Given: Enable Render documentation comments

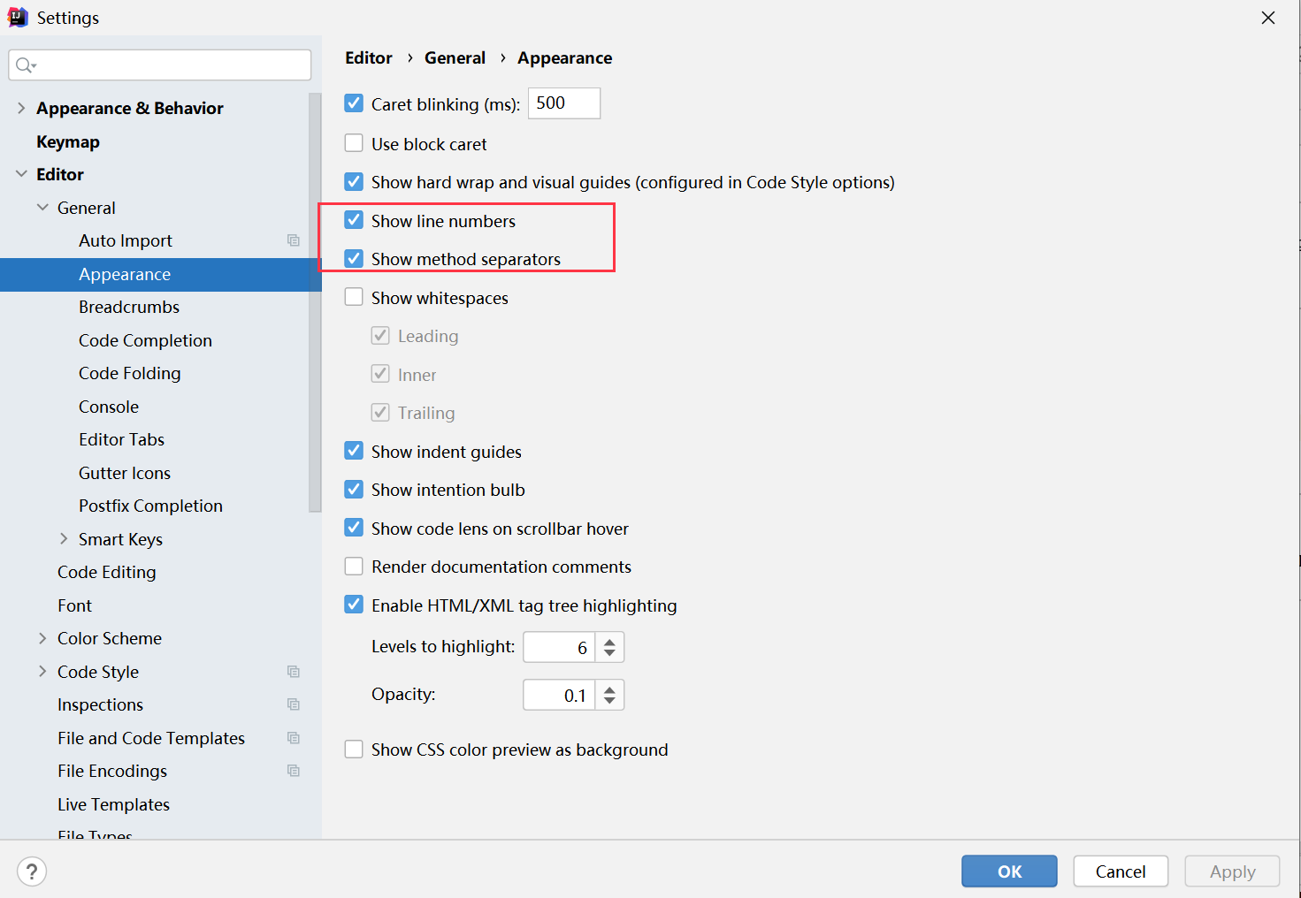Looking at the screenshot, I should click(354, 567).
